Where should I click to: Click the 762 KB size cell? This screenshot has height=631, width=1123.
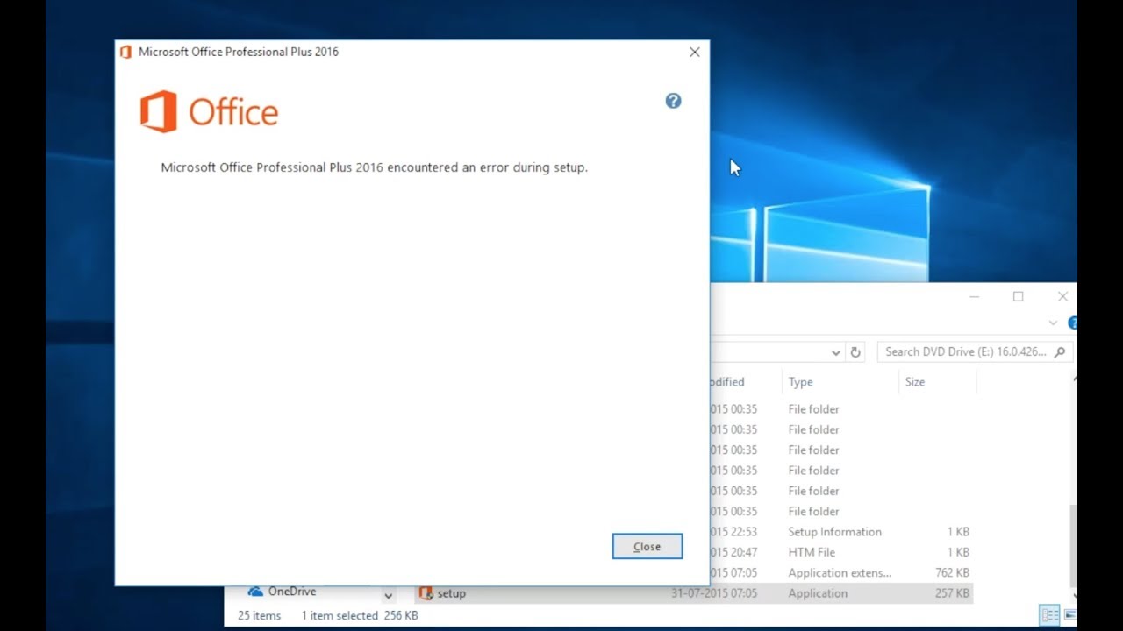[x=952, y=573]
